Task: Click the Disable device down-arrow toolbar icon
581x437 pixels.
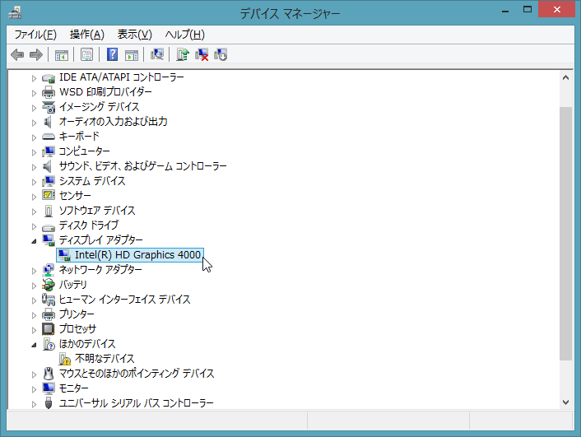Action: click(221, 55)
